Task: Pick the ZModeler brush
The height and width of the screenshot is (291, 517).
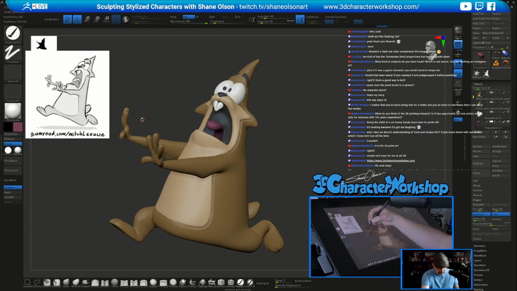Action: click(x=231, y=283)
